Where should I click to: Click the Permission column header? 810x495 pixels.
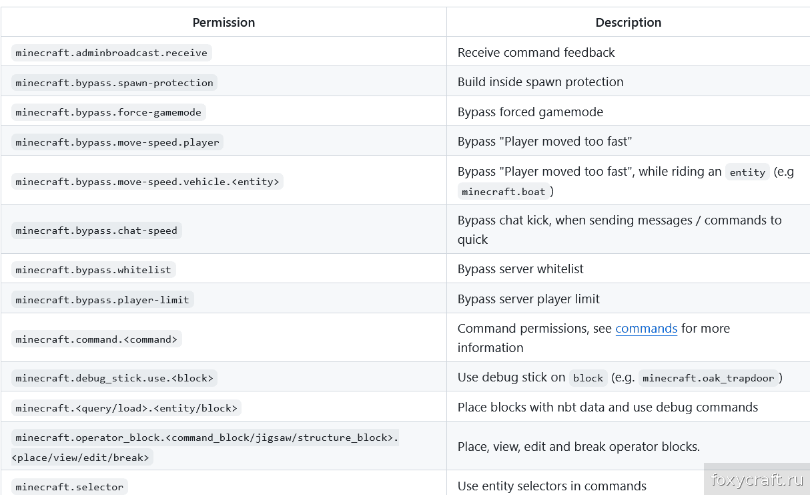click(x=224, y=23)
